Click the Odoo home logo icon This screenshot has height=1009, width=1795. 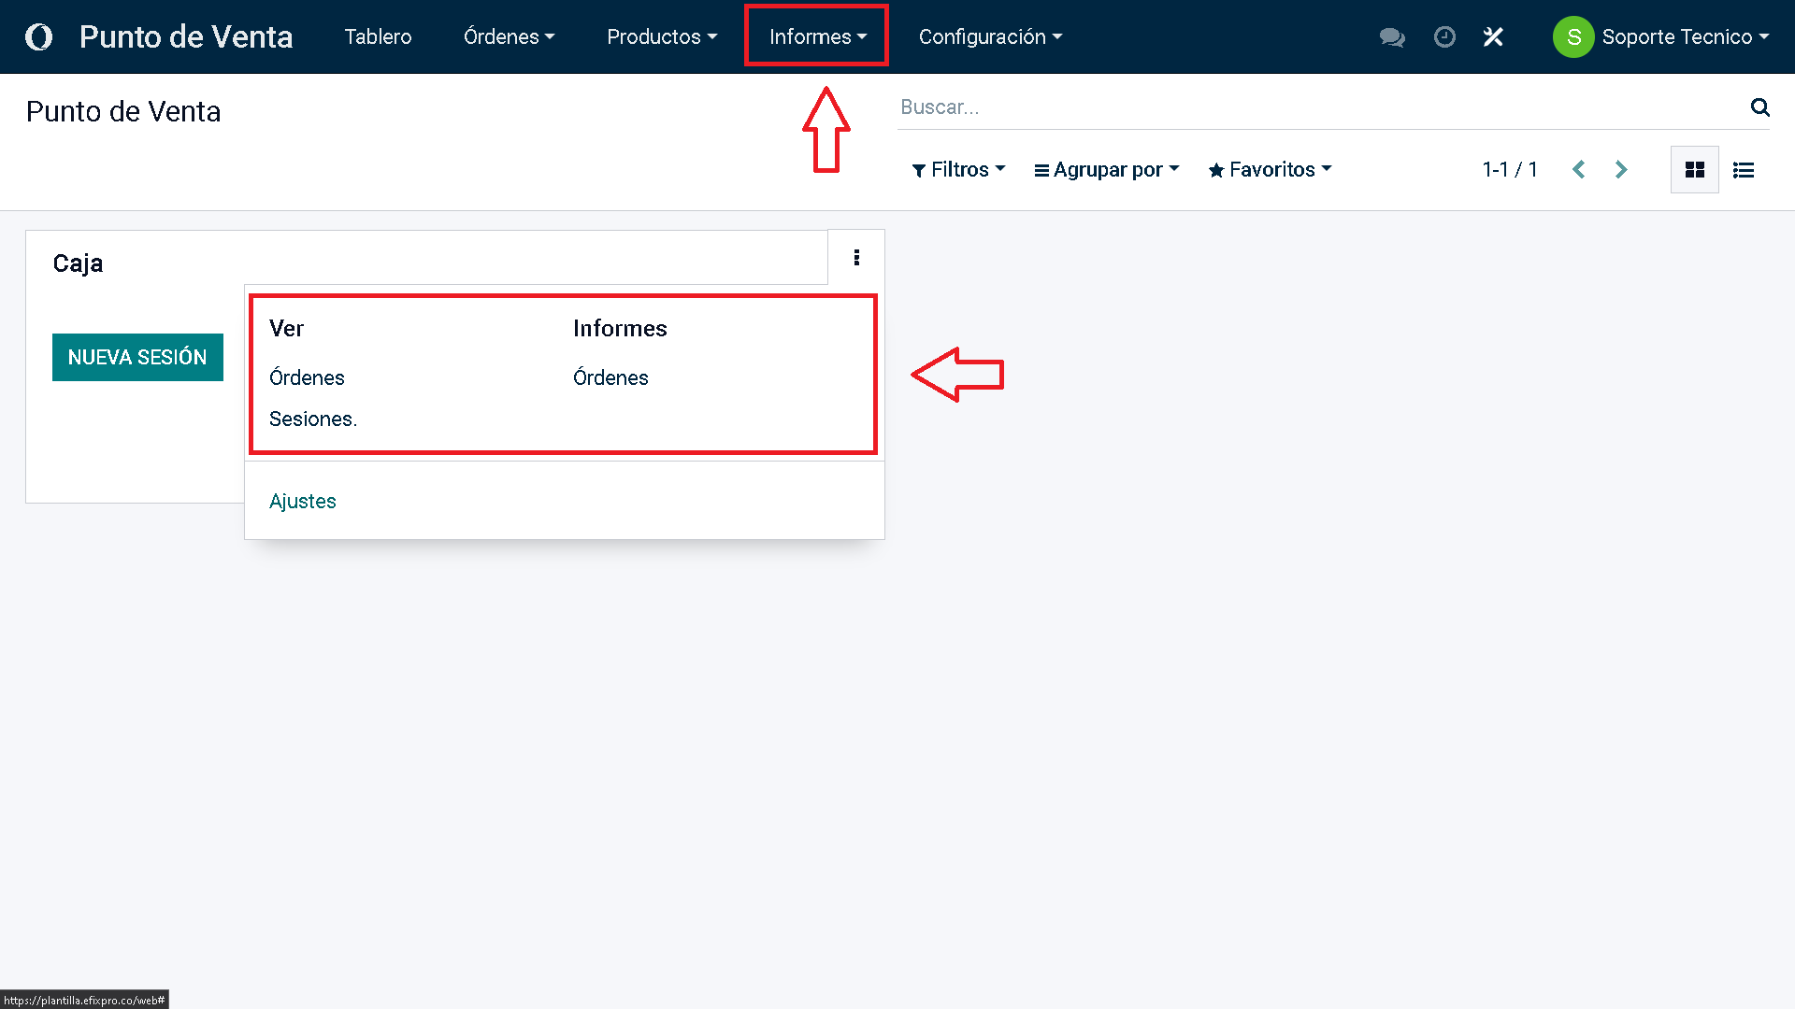tap(38, 36)
